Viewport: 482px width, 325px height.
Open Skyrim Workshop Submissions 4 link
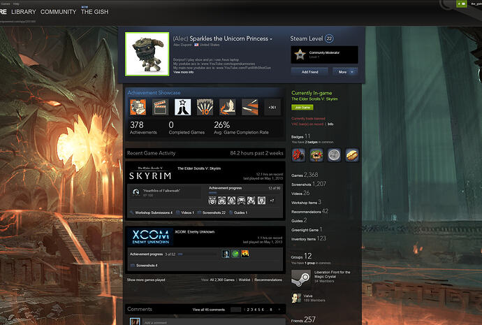tap(152, 212)
